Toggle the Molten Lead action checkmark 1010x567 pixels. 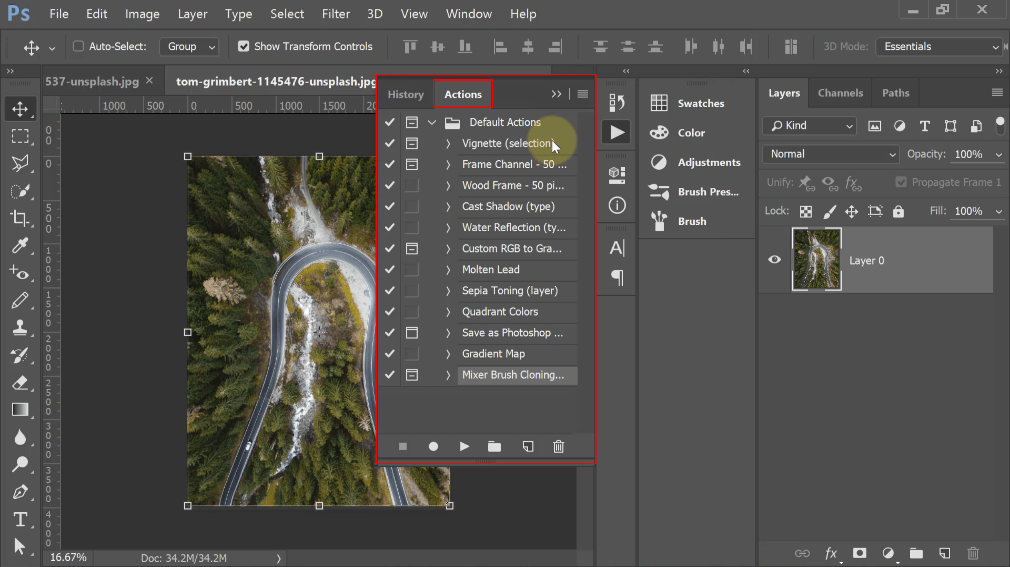389,270
